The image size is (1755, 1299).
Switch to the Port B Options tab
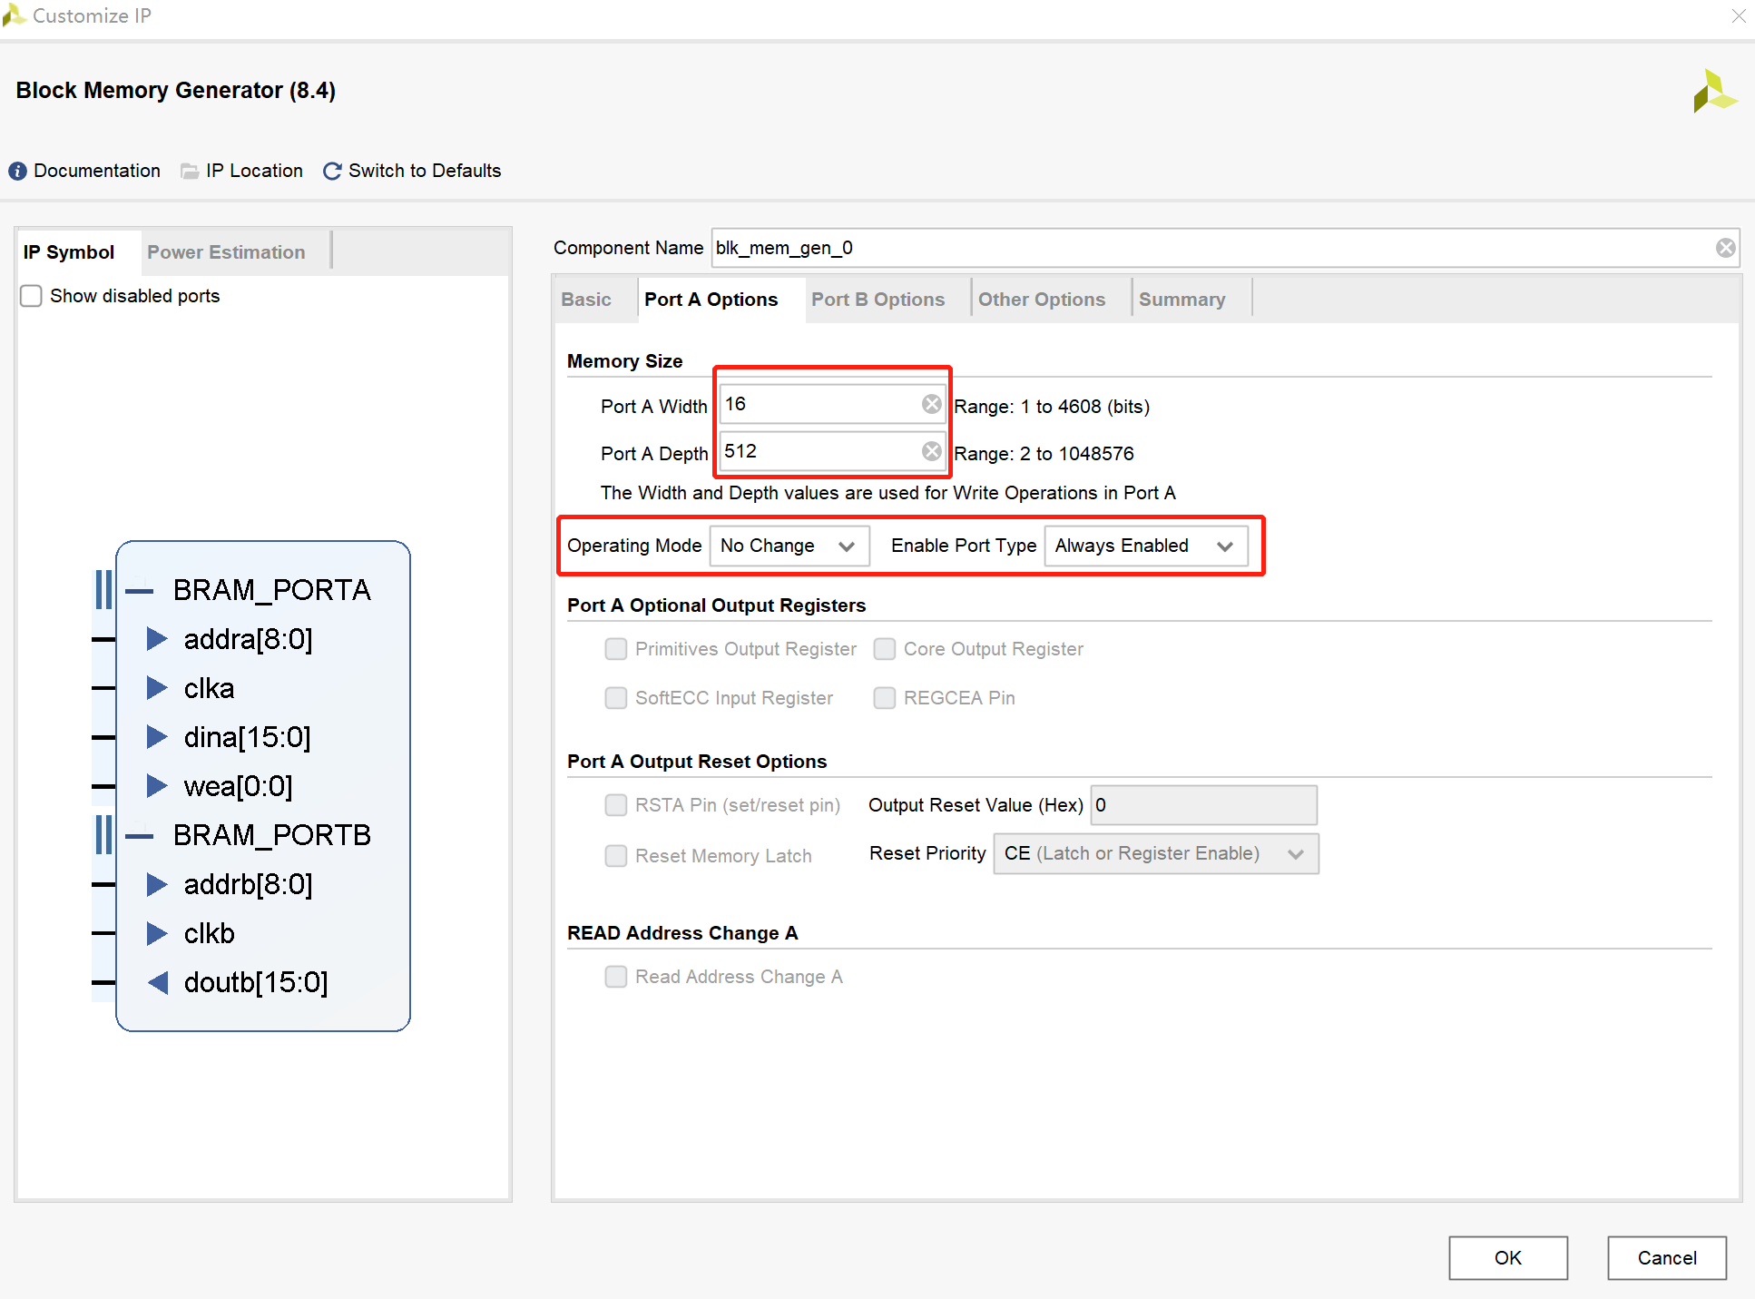click(x=877, y=300)
